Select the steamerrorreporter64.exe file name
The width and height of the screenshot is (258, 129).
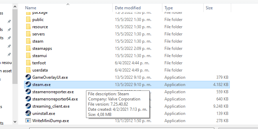(x=55, y=99)
